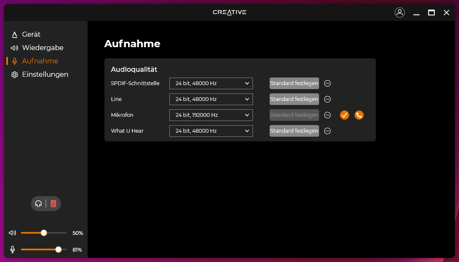Open the Einstellungen gear icon
The width and height of the screenshot is (459, 262).
(14, 74)
